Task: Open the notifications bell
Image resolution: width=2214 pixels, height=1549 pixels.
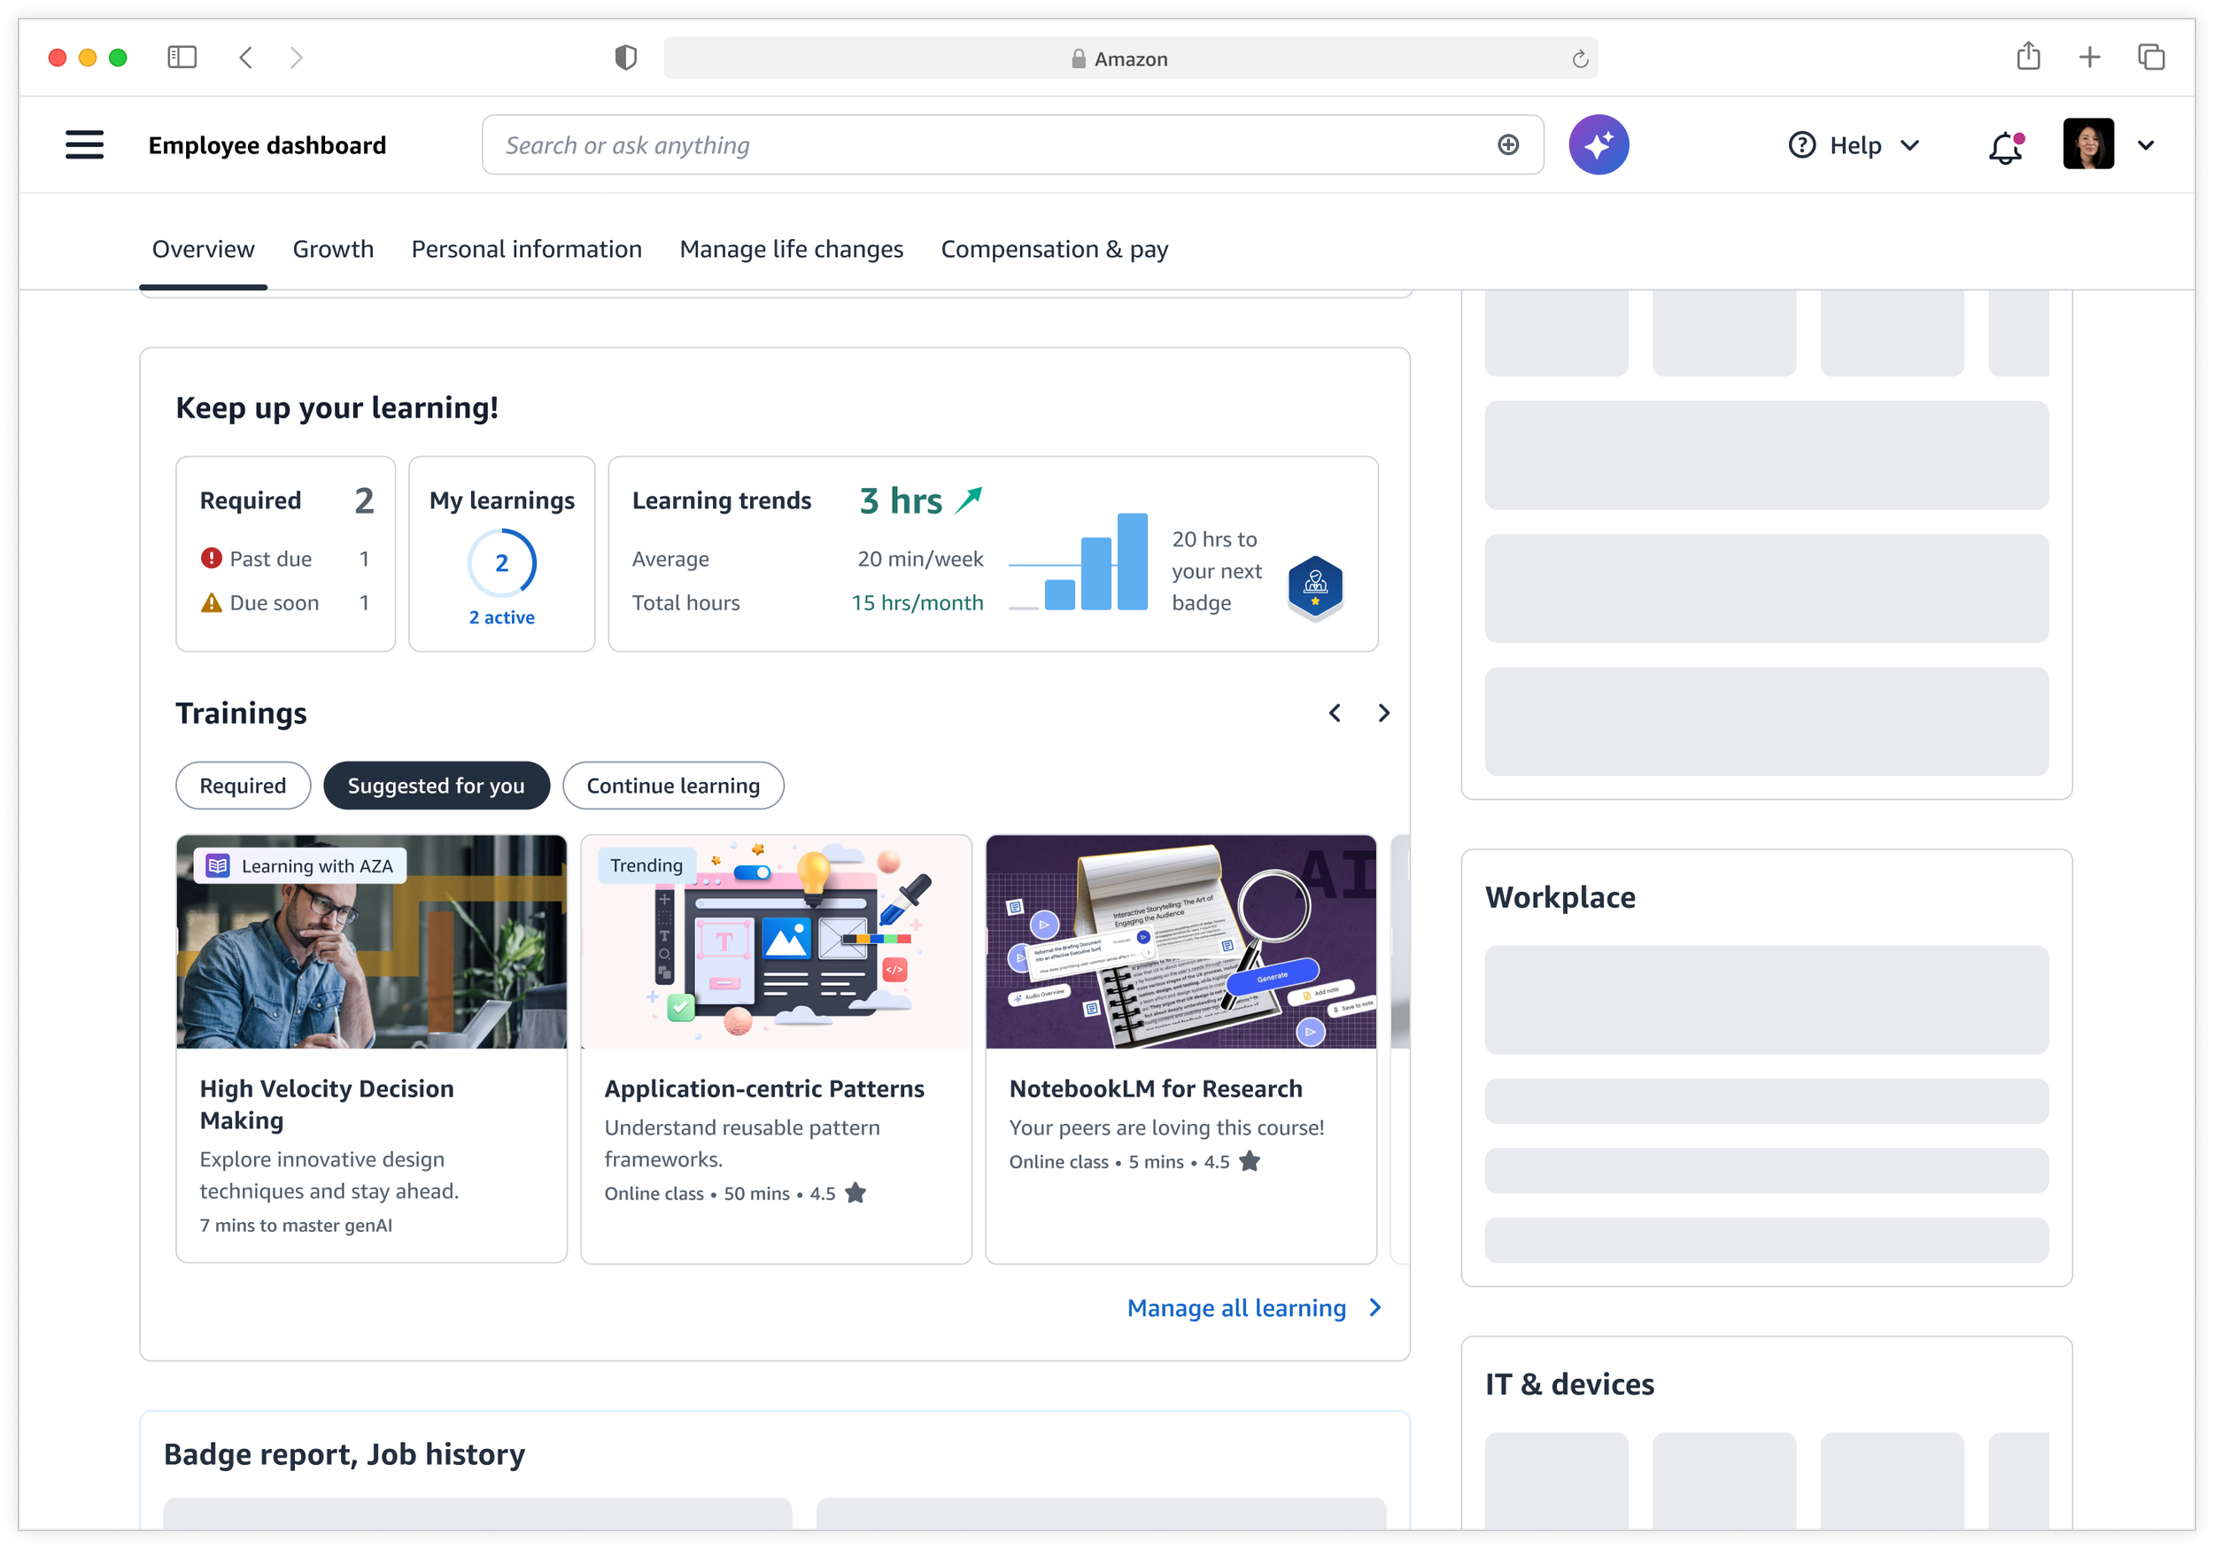Action: pyautogui.click(x=2005, y=147)
